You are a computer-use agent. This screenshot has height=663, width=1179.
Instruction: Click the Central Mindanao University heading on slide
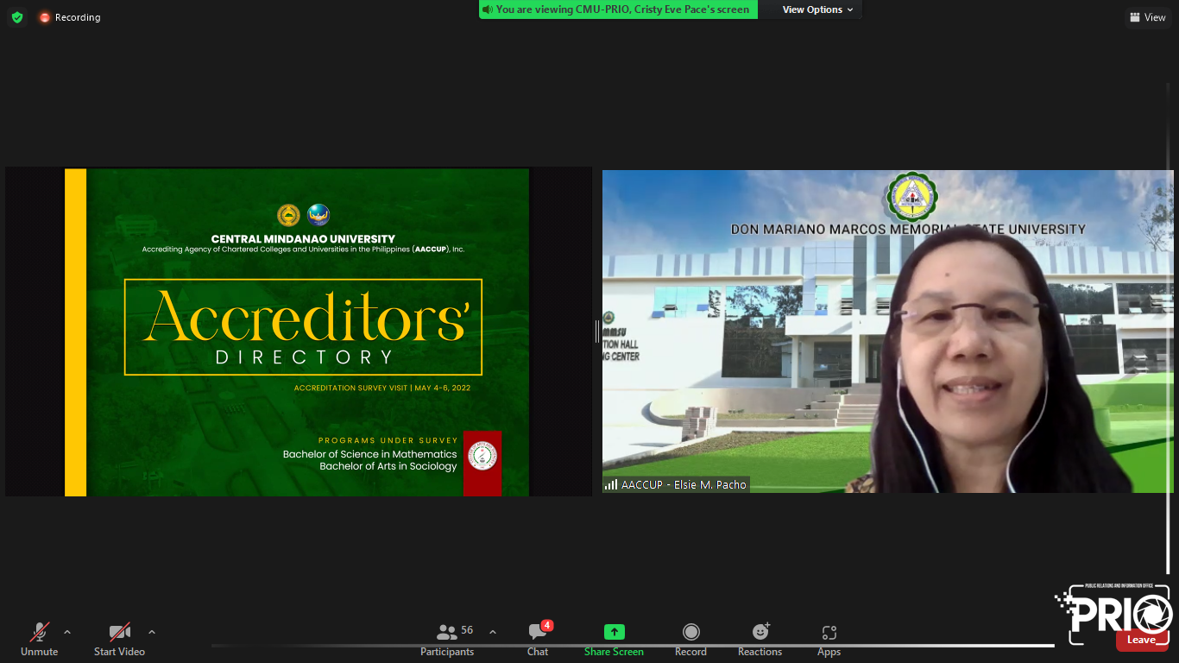pyautogui.click(x=303, y=239)
